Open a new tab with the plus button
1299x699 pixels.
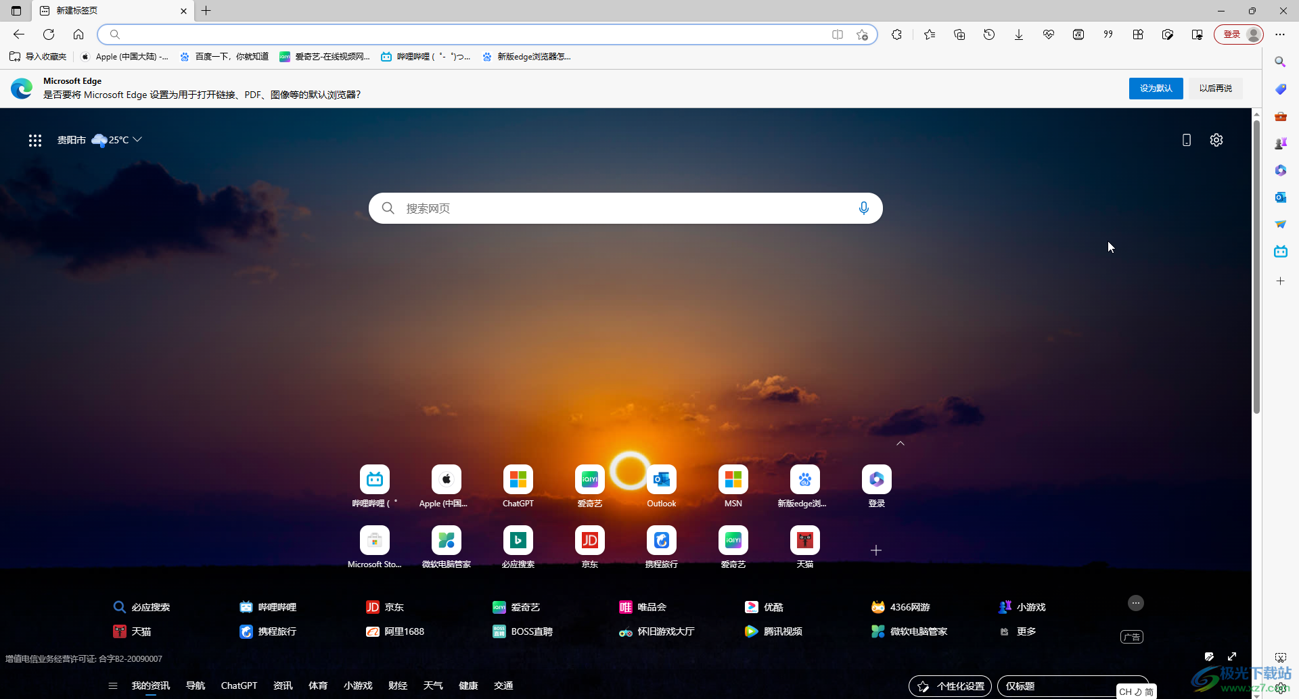click(x=206, y=11)
